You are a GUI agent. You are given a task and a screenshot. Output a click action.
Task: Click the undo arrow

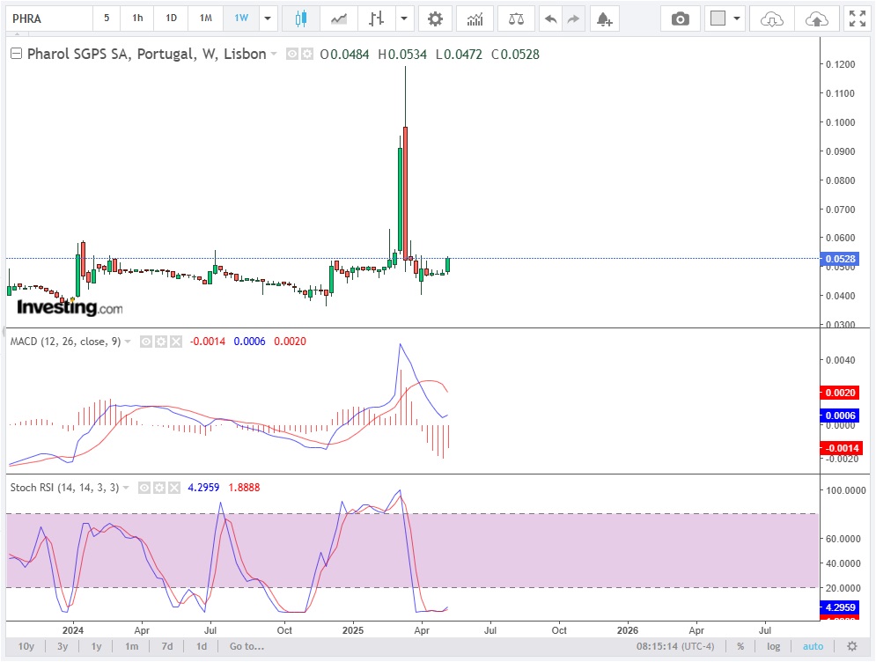[x=550, y=18]
